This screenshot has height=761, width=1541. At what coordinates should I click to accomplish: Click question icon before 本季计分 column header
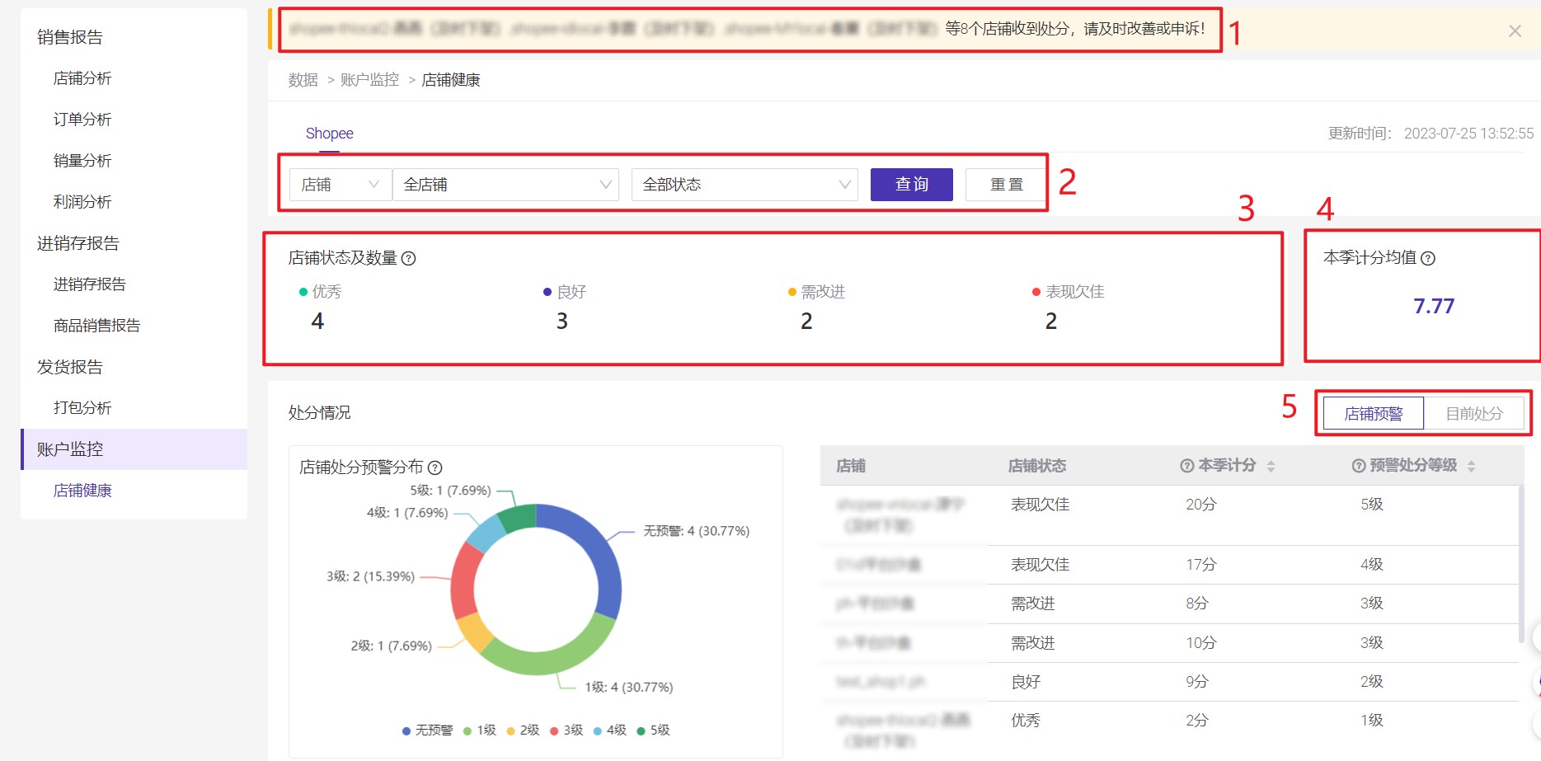click(x=1187, y=466)
